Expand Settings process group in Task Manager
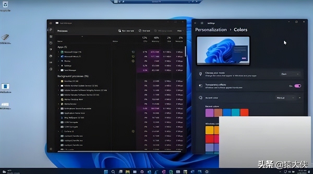 tap(58, 66)
